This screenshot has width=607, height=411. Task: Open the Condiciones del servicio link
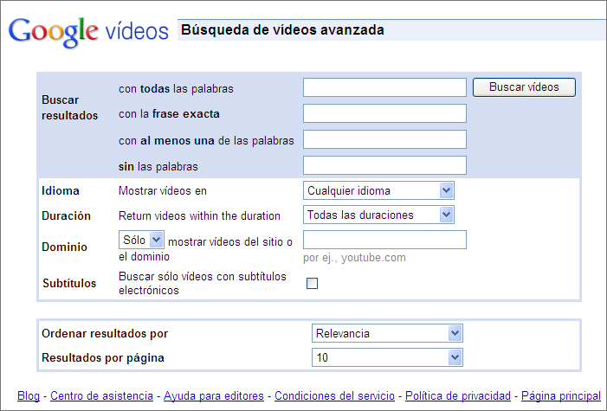tap(334, 396)
